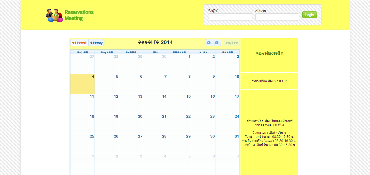Select day 1 in the calendar
Image resolution: width=370 pixels, height=175 pixels.
coord(179,64)
